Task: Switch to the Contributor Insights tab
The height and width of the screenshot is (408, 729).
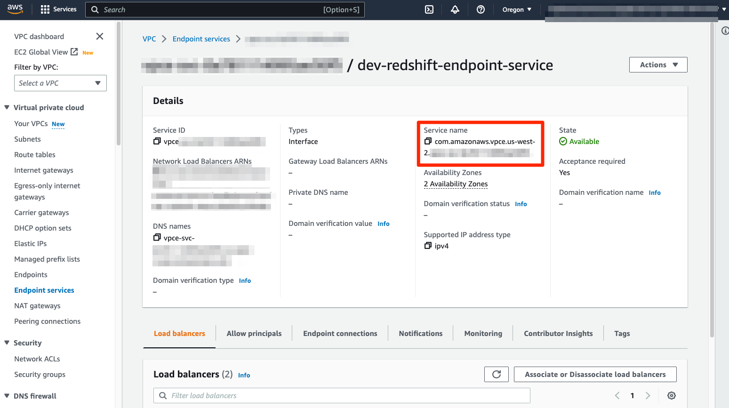Action: (x=558, y=333)
